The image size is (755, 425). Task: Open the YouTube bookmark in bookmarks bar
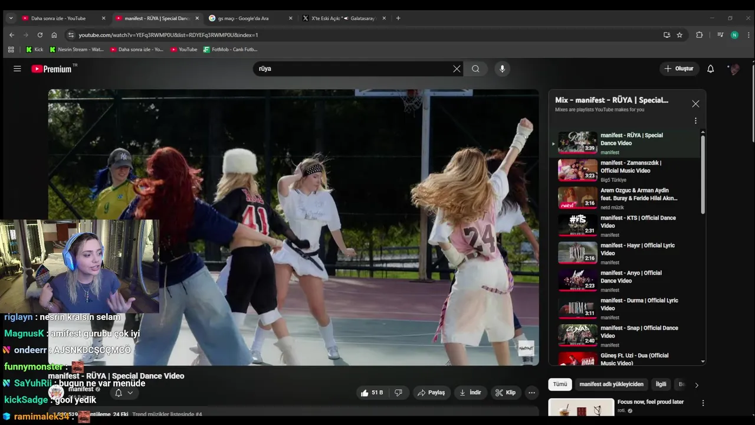coord(183,50)
